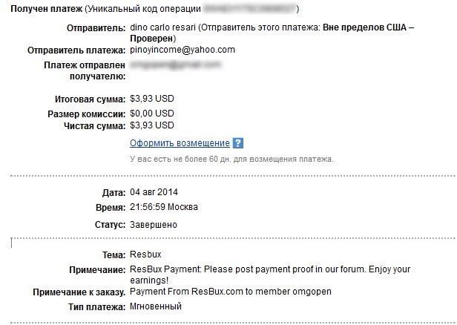Click the blue question mark help icon
The width and height of the screenshot is (457, 325).
pos(238,142)
